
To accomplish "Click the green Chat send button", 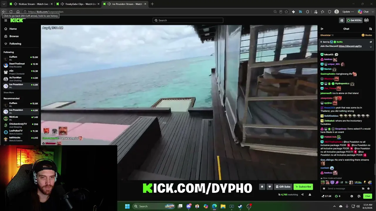I will tap(367, 196).
